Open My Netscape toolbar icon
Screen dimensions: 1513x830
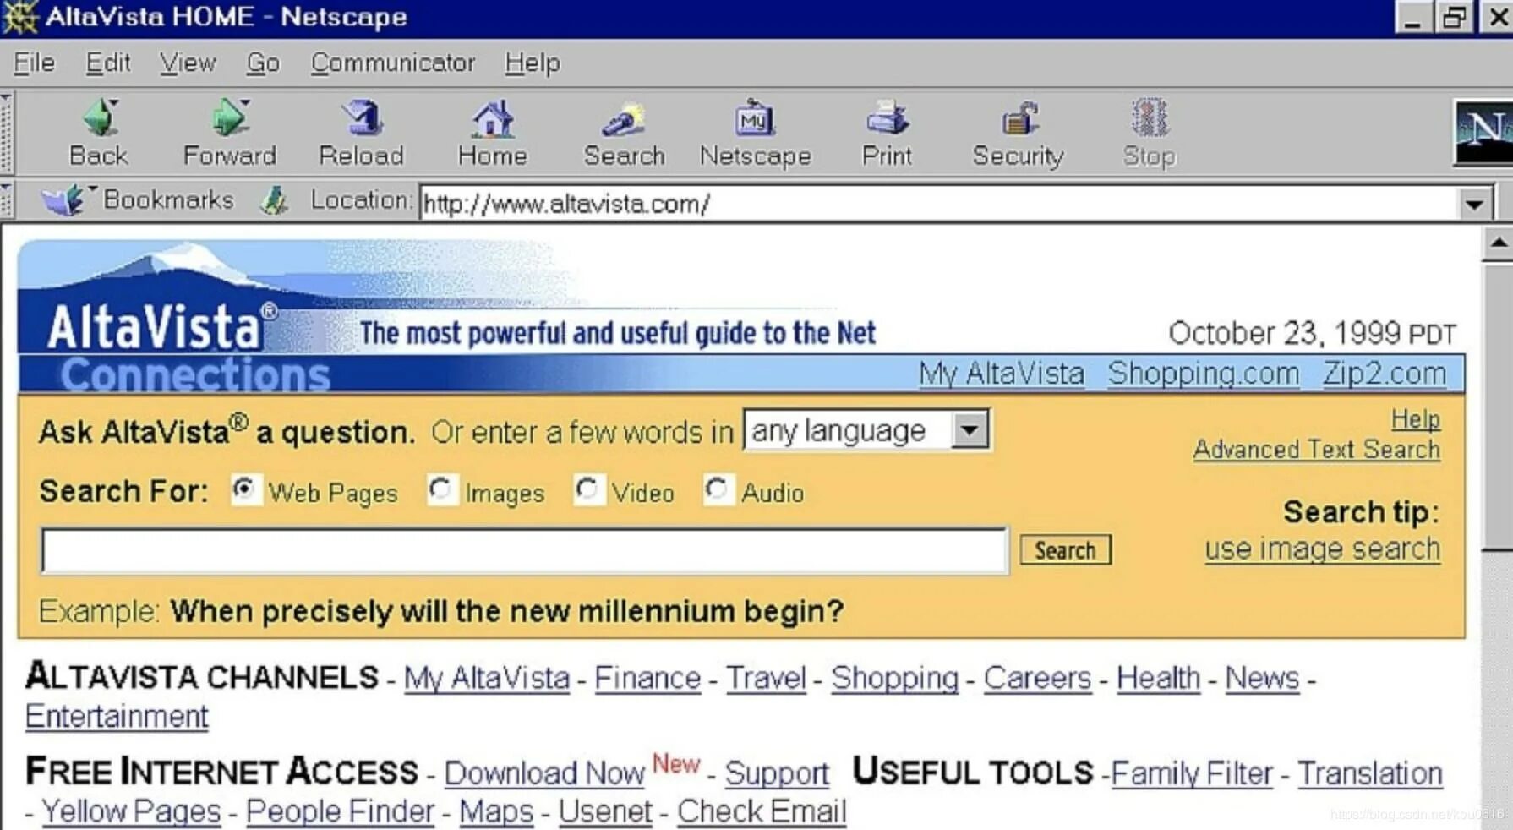click(x=754, y=118)
